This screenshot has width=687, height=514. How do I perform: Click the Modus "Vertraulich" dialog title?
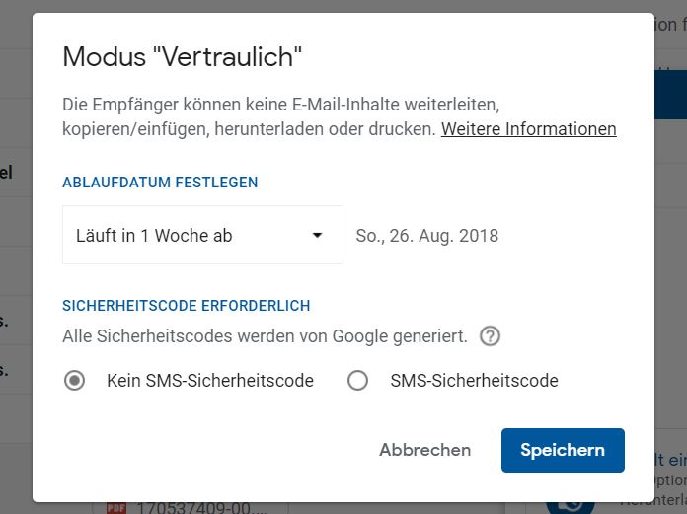(182, 56)
